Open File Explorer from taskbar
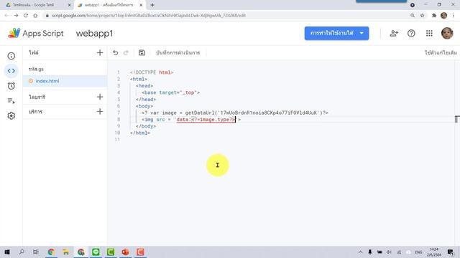460x258 pixels. pos(65,252)
